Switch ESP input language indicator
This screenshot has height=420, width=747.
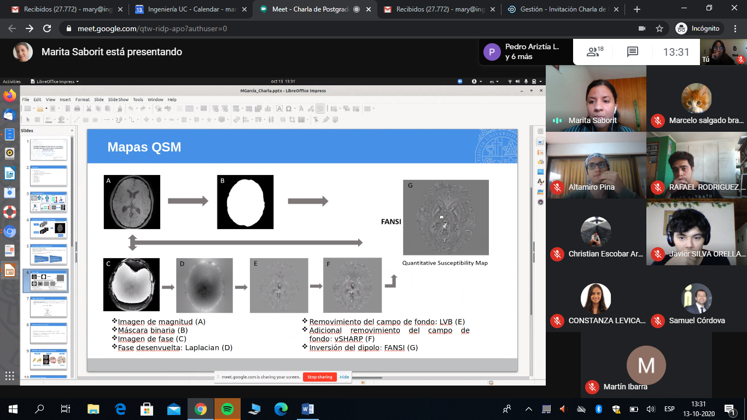(669, 409)
